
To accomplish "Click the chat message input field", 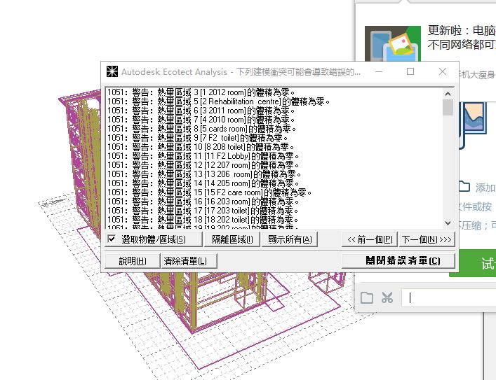I will (x=449, y=297).
